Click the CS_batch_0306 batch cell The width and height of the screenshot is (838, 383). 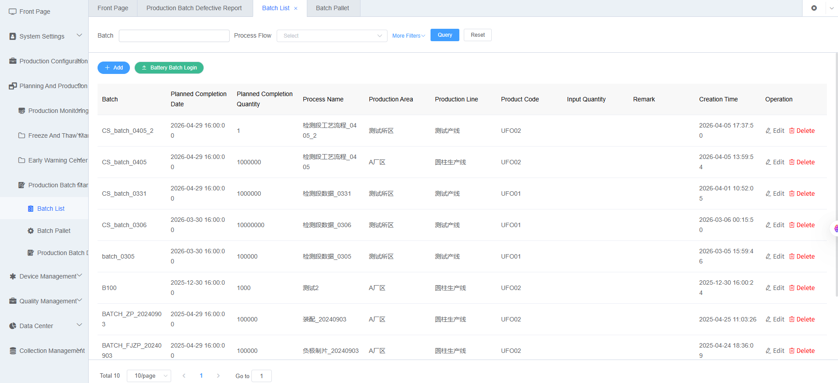click(124, 225)
